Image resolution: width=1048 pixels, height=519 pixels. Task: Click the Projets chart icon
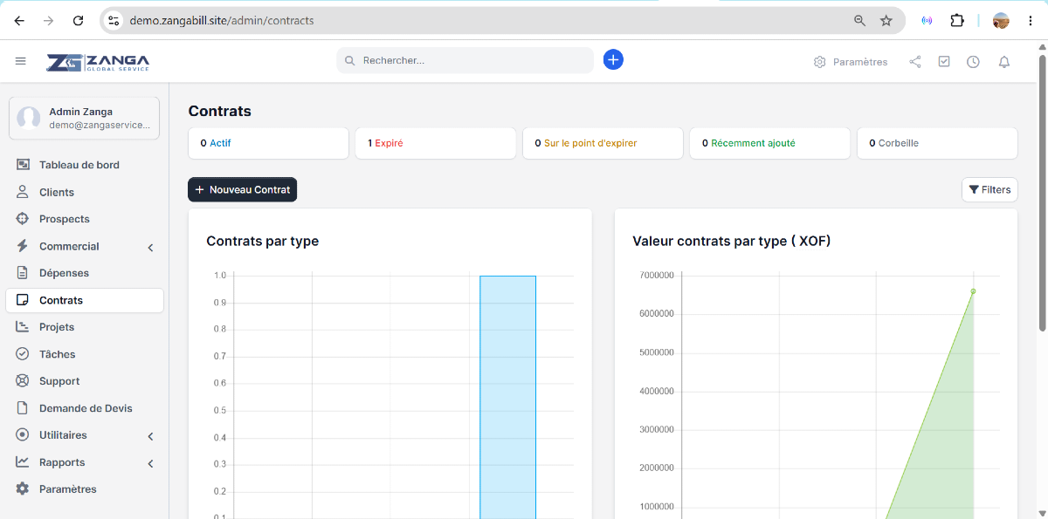[23, 327]
